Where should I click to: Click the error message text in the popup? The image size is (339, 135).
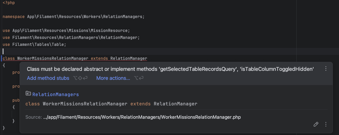pos(170,69)
